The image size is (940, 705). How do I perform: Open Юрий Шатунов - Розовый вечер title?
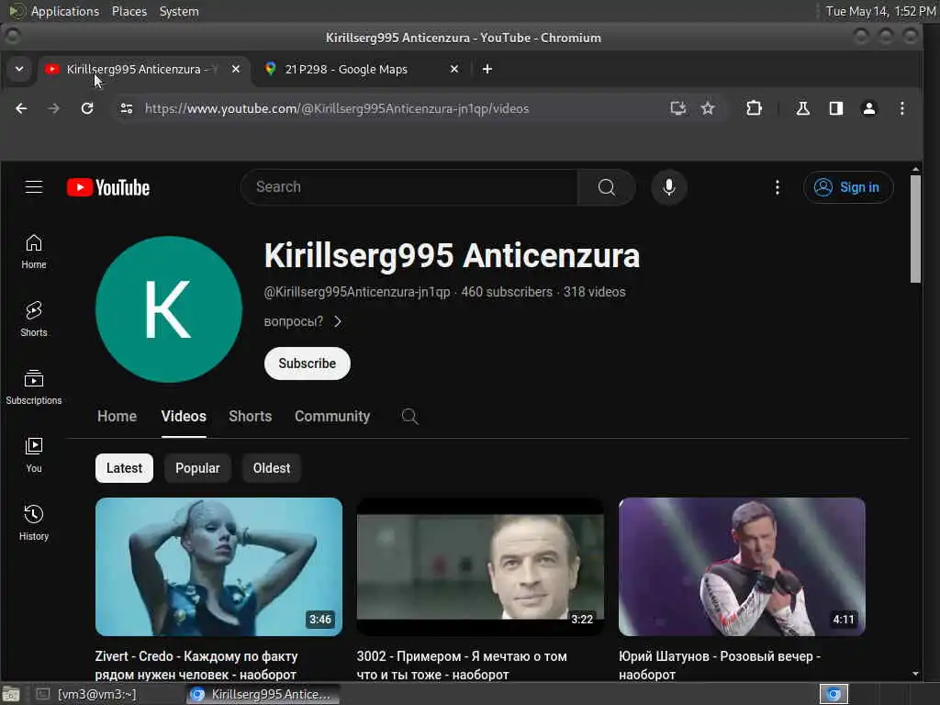click(720, 666)
